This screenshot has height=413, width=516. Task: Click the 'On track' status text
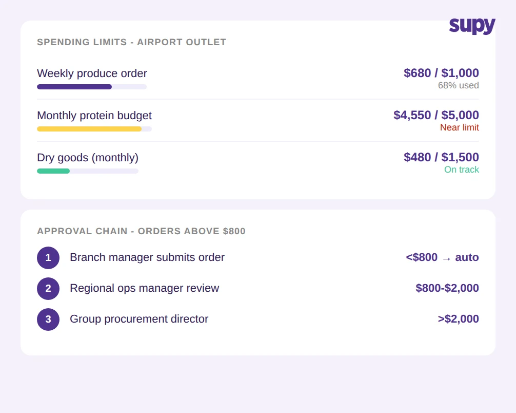(461, 170)
